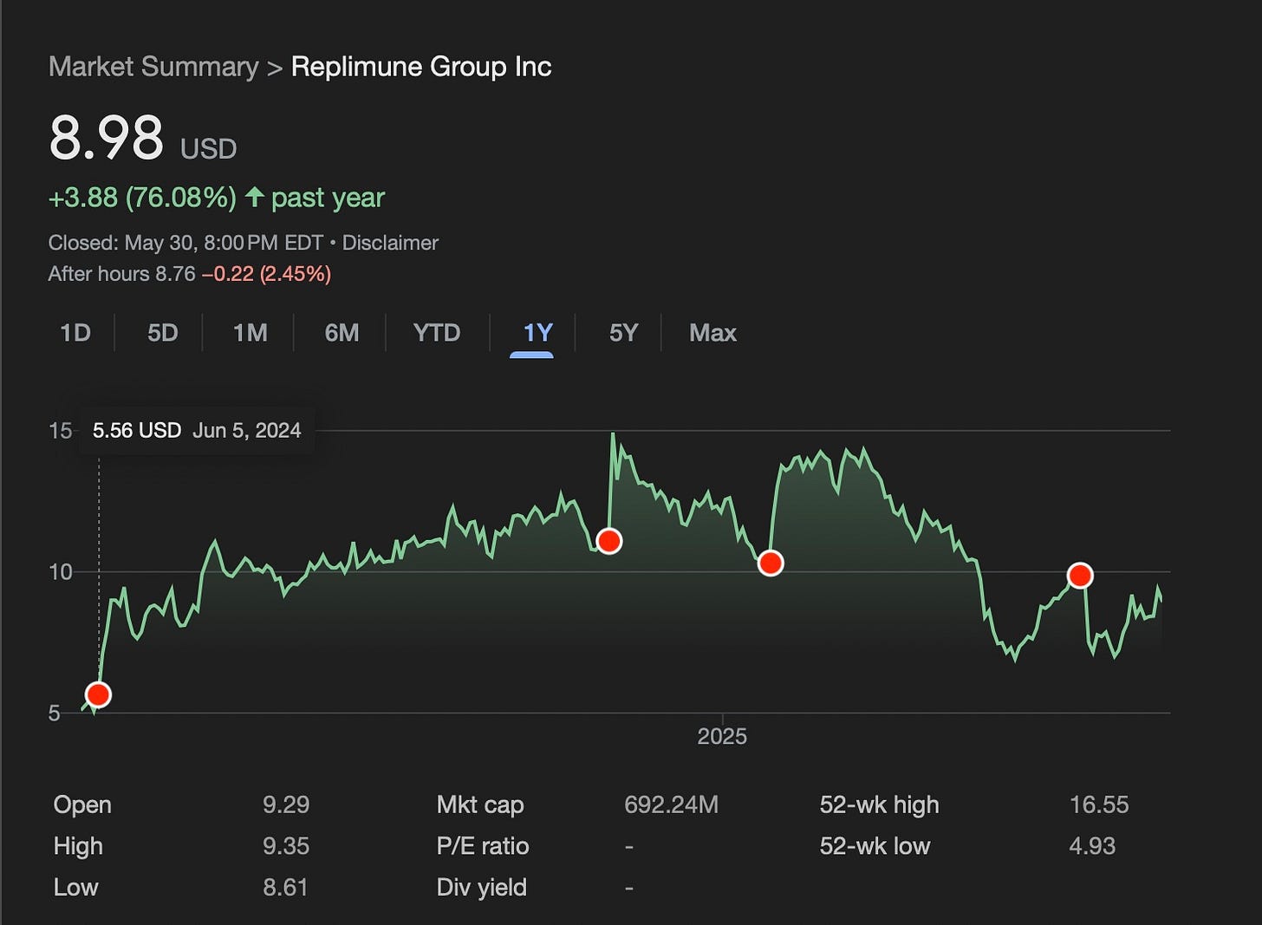Switch chart to 6M range

(342, 333)
